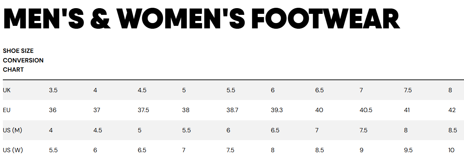Viewport: 464px width, 160px height.
Task: Click EU size 42 cell
Action: tap(452, 110)
